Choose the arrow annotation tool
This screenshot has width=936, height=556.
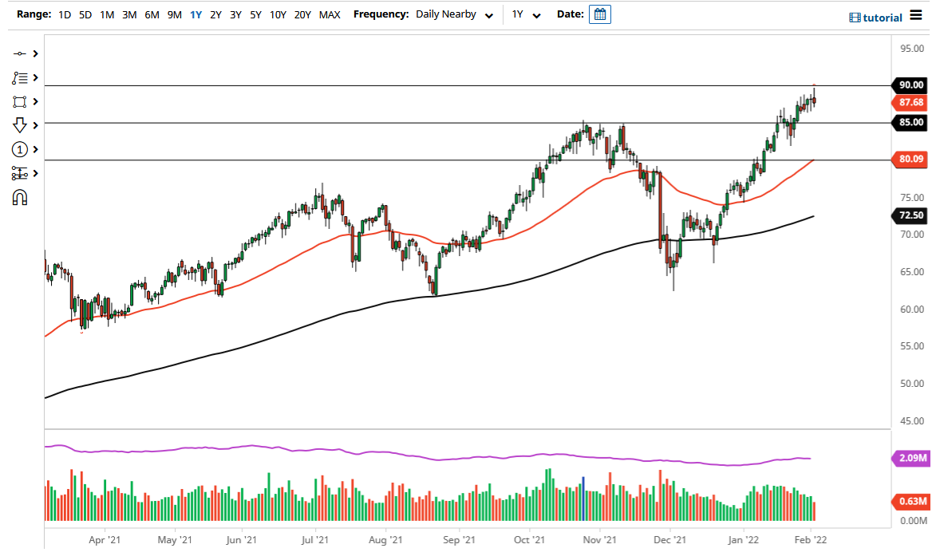(x=22, y=125)
